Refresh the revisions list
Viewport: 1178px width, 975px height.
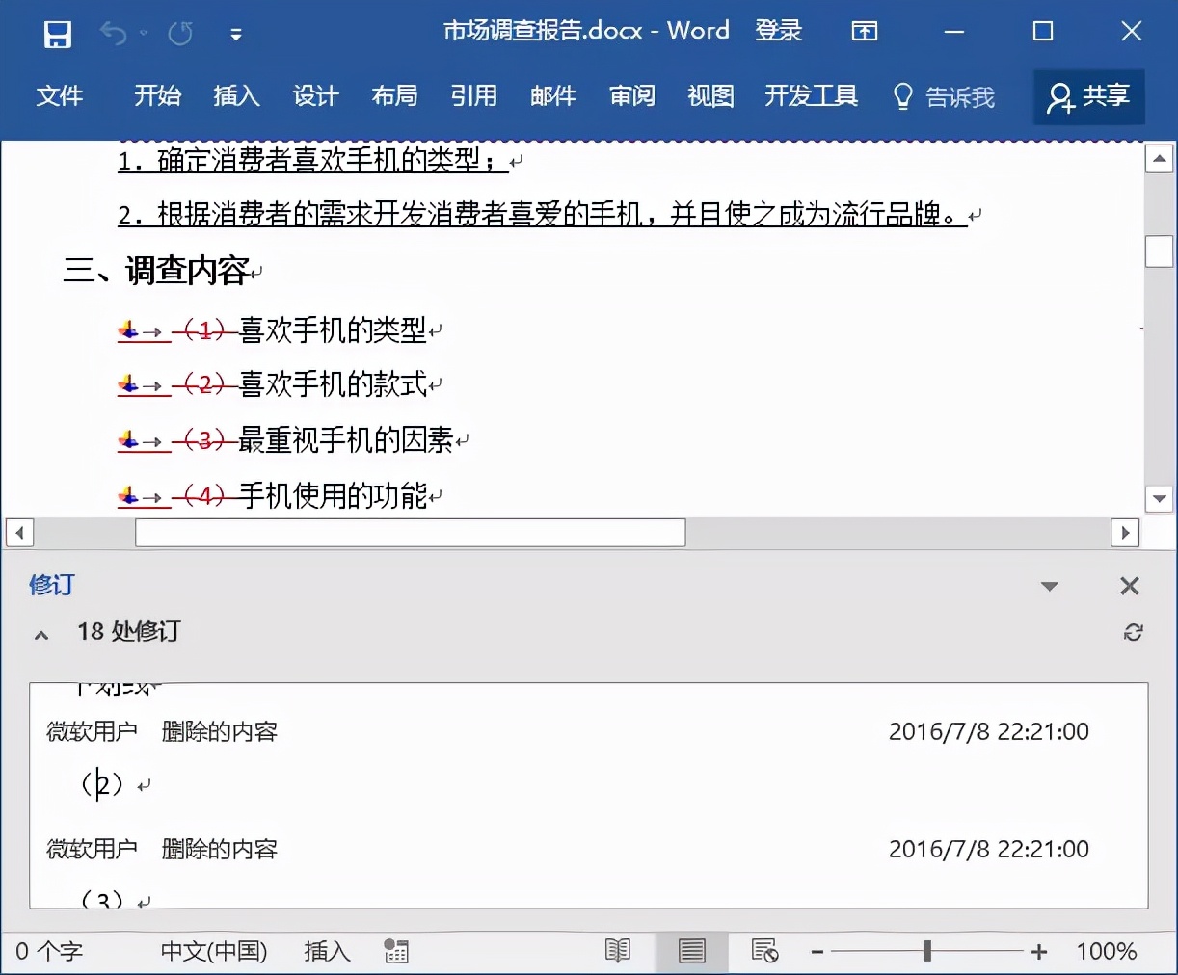click(1135, 633)
